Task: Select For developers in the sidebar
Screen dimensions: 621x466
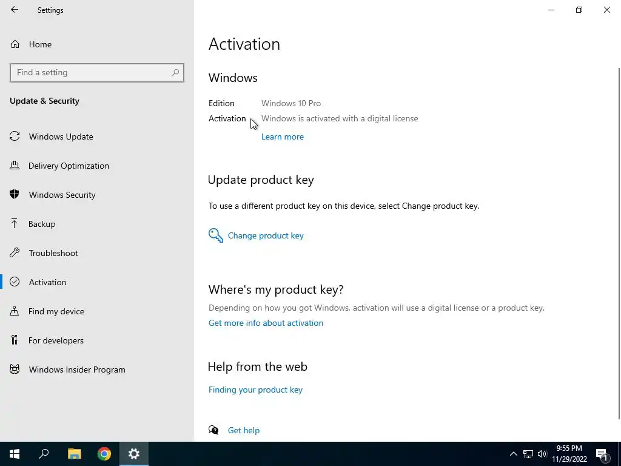Action: click(x=56, y=340)
